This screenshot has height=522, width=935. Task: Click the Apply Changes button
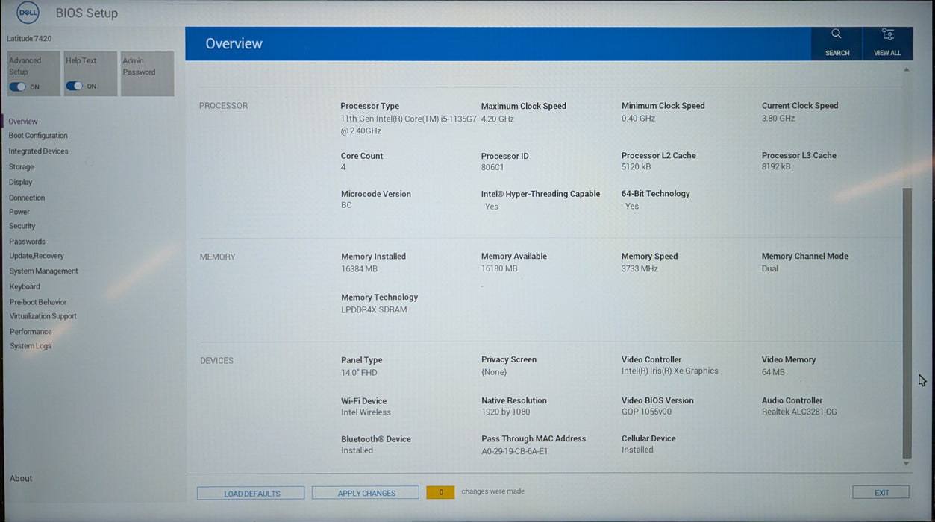point(366,493)
